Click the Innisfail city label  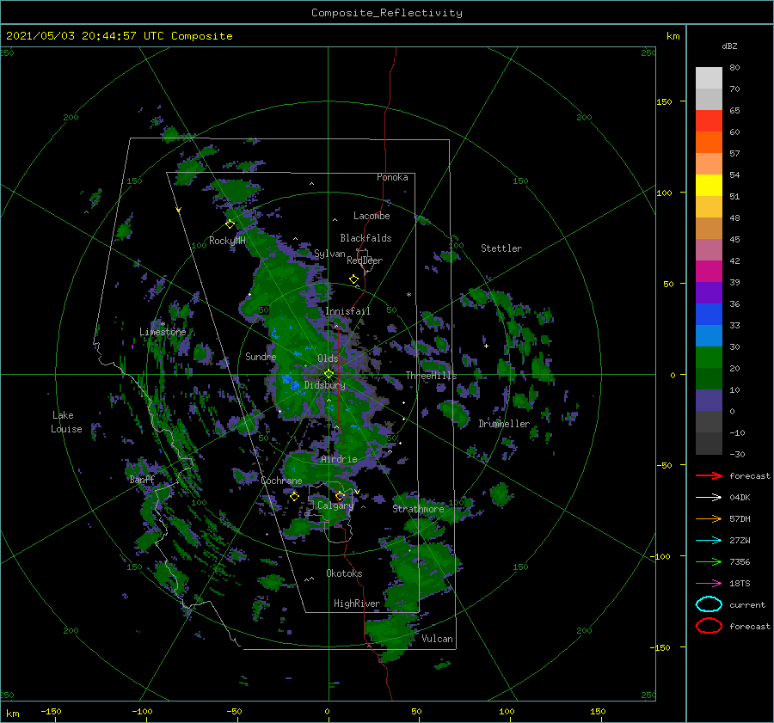[x=347, y=311]
